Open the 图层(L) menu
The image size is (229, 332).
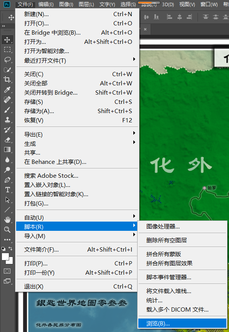tap(86, 4)
